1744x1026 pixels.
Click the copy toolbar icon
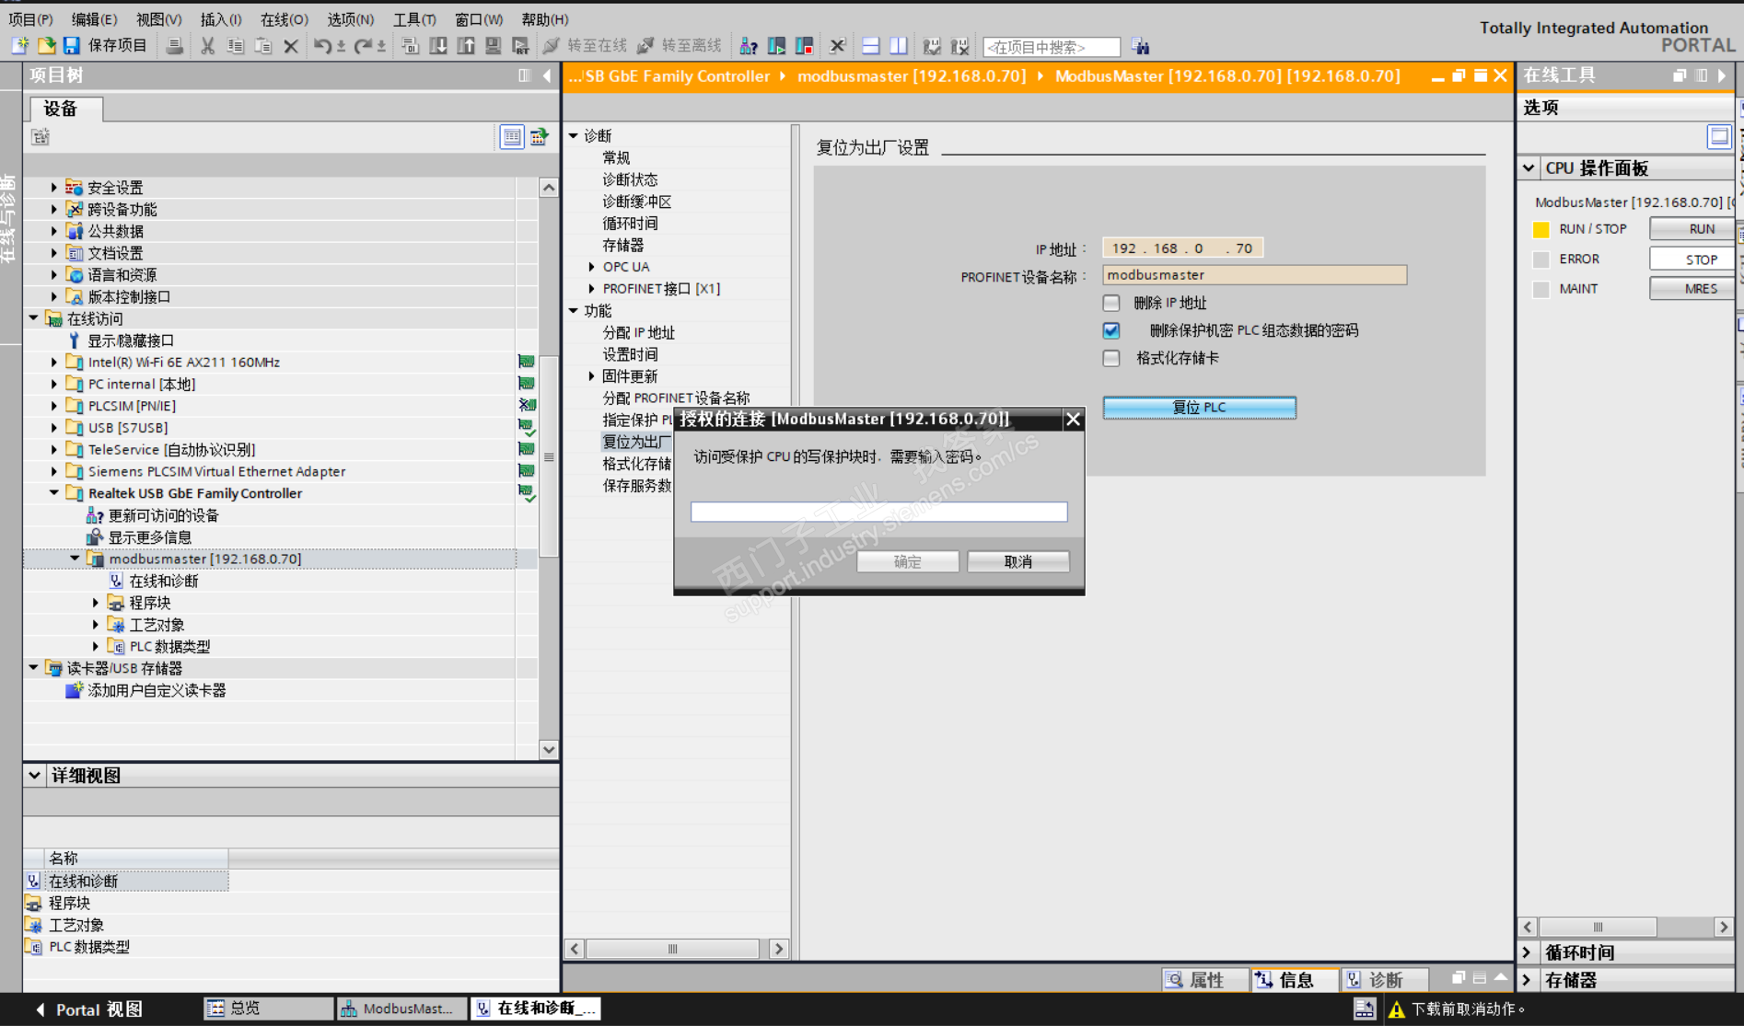[236, 46]
